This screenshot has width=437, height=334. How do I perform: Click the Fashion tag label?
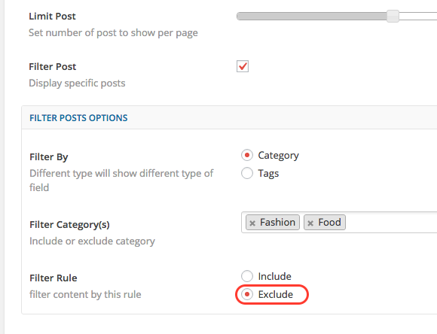tap(277, 222)
